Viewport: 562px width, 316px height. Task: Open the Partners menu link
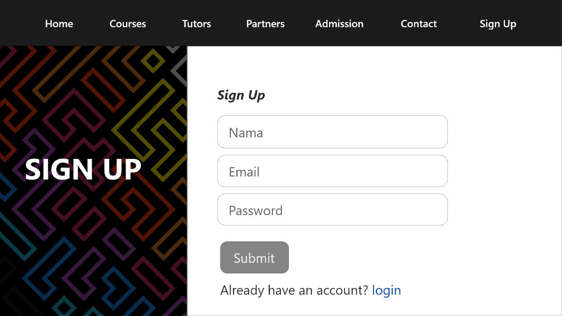[265, 24]
